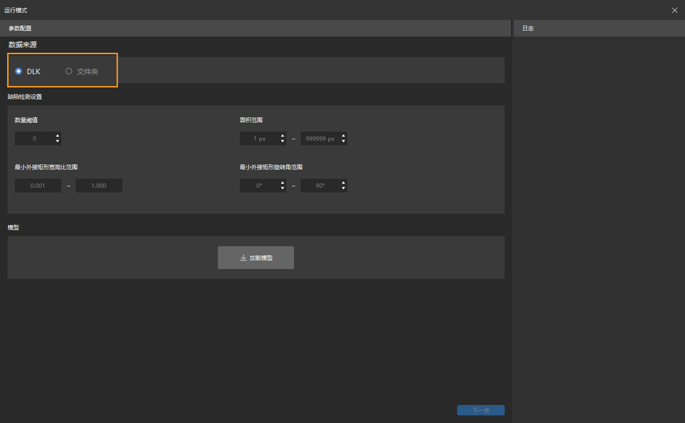Click the 最小外接矩形旋转角范围 label
The height and width of the screenshot is (423, 685).
[271, 167]
